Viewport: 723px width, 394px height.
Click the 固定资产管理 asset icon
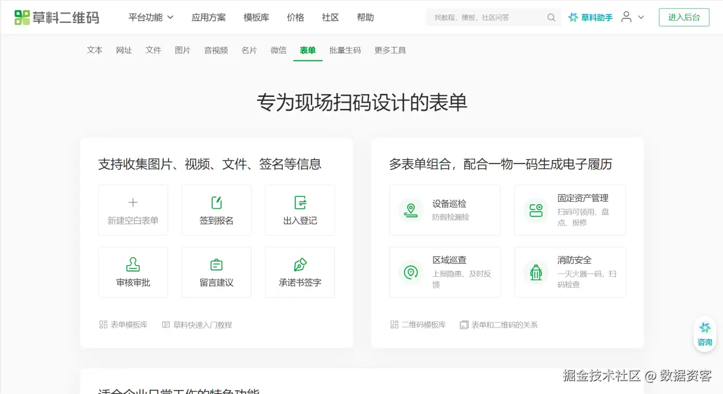tap(536, 210)
